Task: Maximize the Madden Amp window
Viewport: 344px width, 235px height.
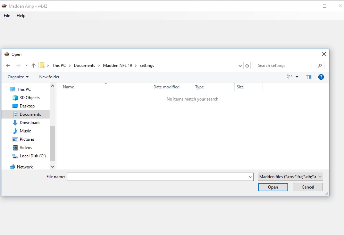Action: (x=325, y=6)
